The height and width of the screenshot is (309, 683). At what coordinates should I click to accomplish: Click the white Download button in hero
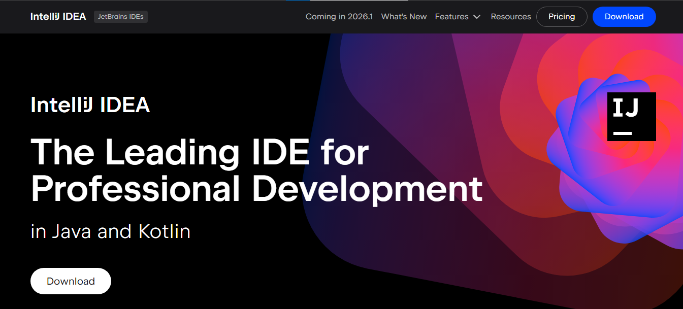click(x=71, y=281)
